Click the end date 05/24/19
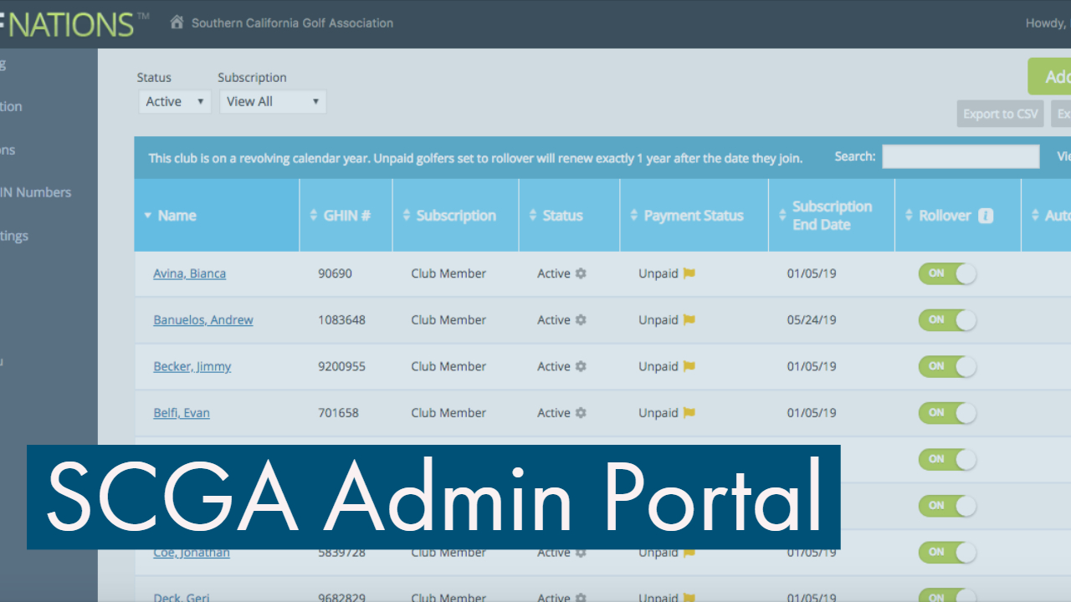 pos(812,320)
